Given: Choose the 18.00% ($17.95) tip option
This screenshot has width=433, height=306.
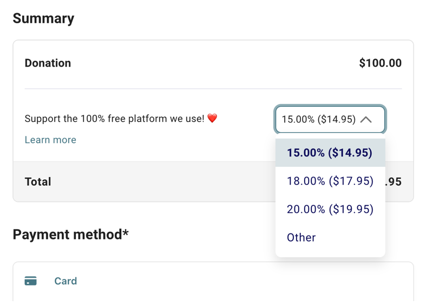Looking at the screenshot, I should (330, 181).
